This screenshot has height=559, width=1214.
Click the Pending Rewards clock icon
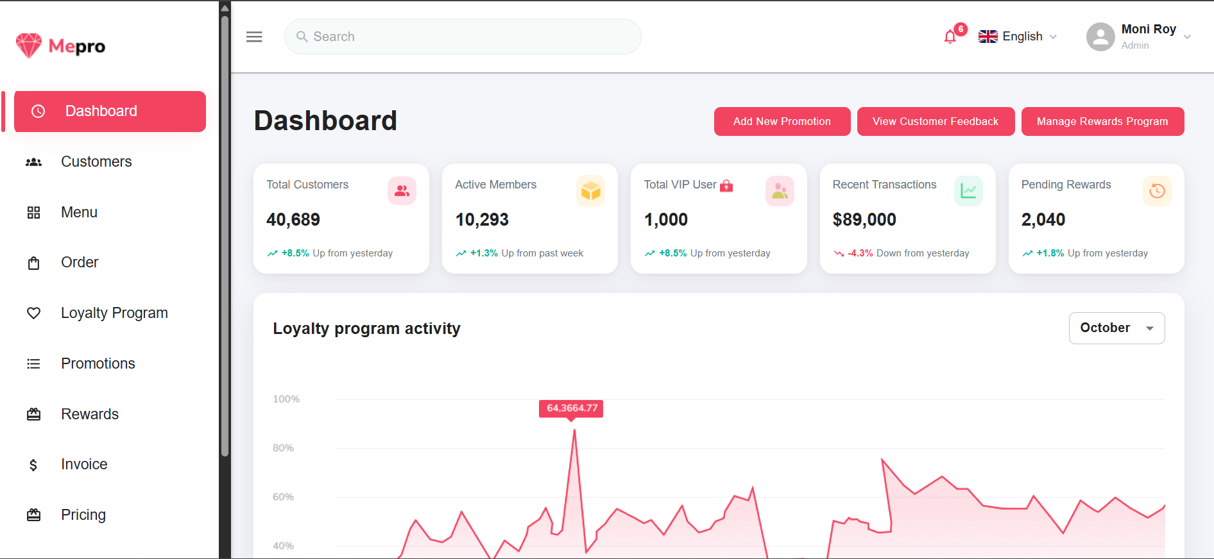[x=1157, y=190]
